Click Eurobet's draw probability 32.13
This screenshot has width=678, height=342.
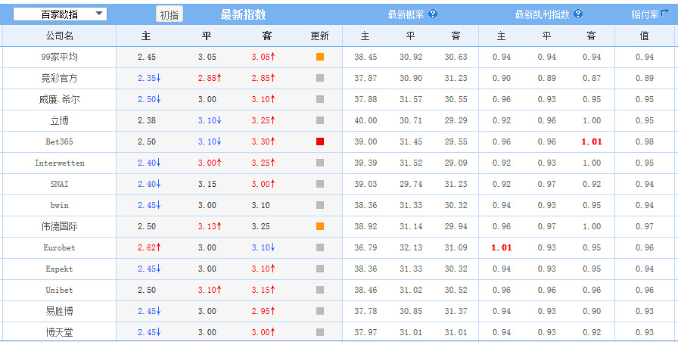click(x=411, y=247)
